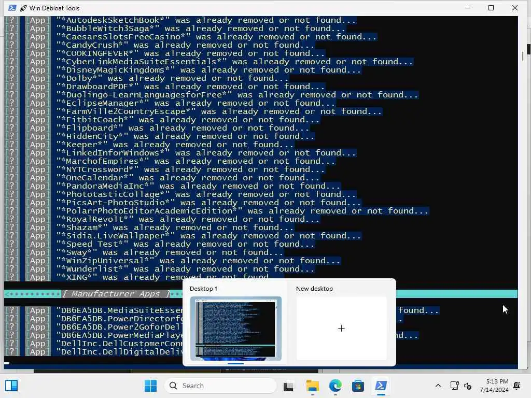Click the Manufacturer Apps section header
The height and width of the screenshot is (398, 531).
point(116,294)
